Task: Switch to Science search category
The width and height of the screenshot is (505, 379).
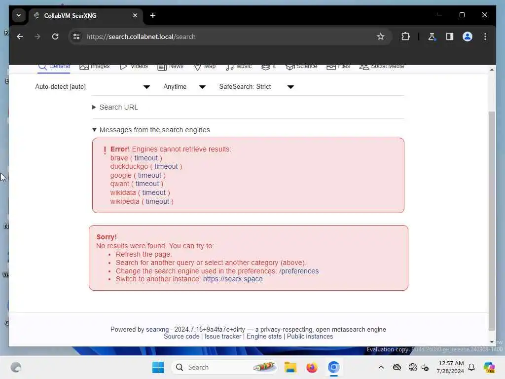Action: coord(301,67)
